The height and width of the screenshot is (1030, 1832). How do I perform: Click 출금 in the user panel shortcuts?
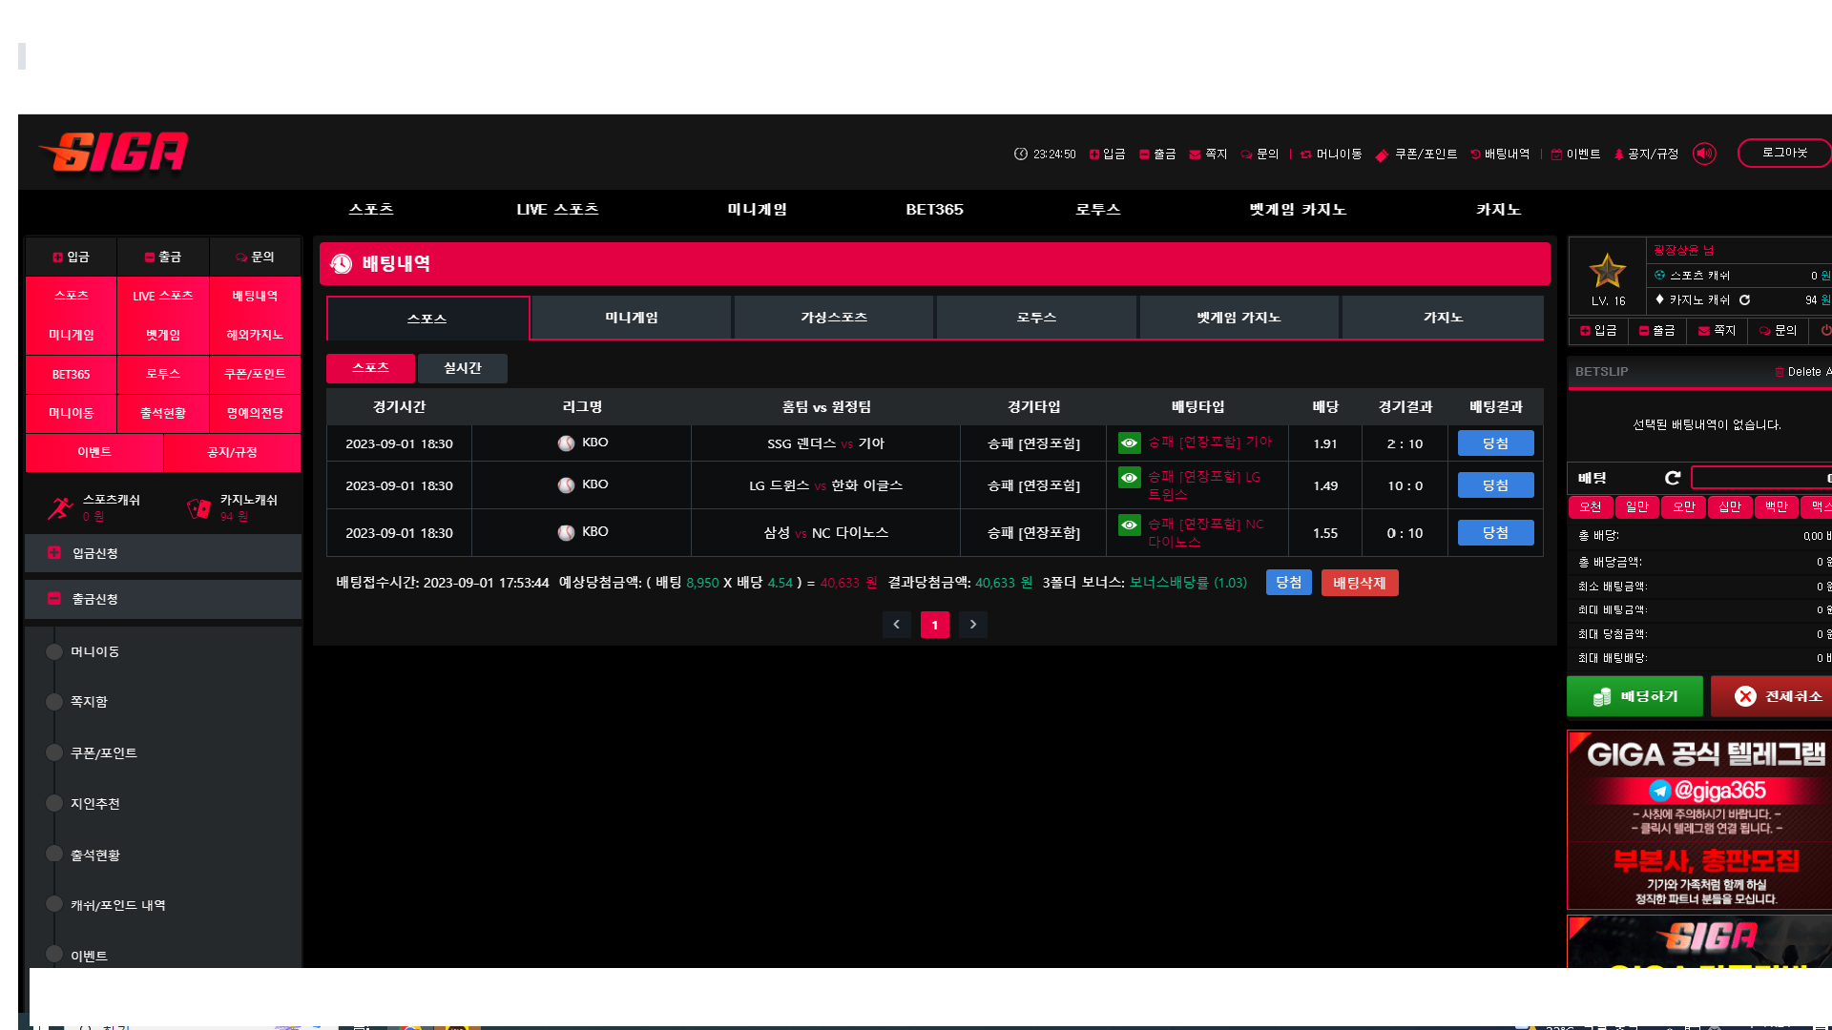pos(1656,331)
